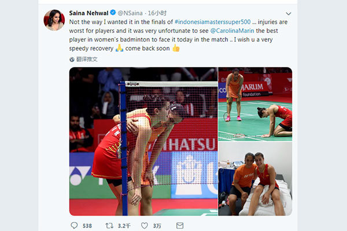Click the 538 reply count
Viewport: 347px width, 231px height.
tap(87, 226)
